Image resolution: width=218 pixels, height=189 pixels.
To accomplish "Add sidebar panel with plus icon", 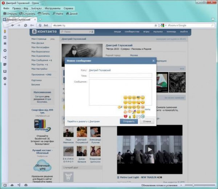I will coord(5,84).
